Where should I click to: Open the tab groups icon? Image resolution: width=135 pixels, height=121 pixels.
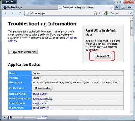click(124, 7)
